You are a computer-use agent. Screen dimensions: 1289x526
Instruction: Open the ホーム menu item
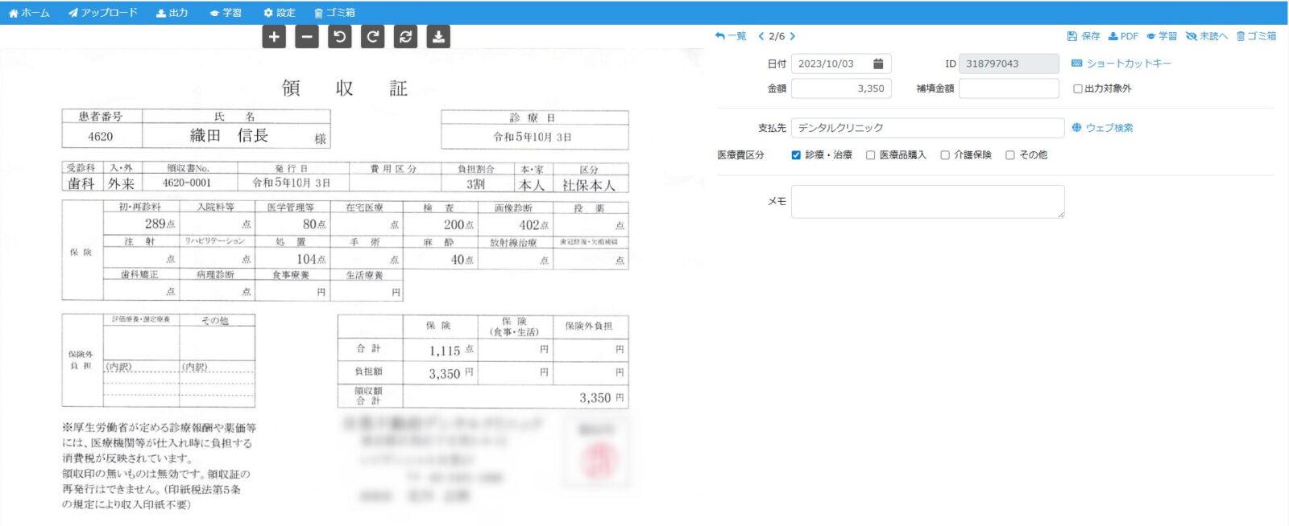coord(29,13)
